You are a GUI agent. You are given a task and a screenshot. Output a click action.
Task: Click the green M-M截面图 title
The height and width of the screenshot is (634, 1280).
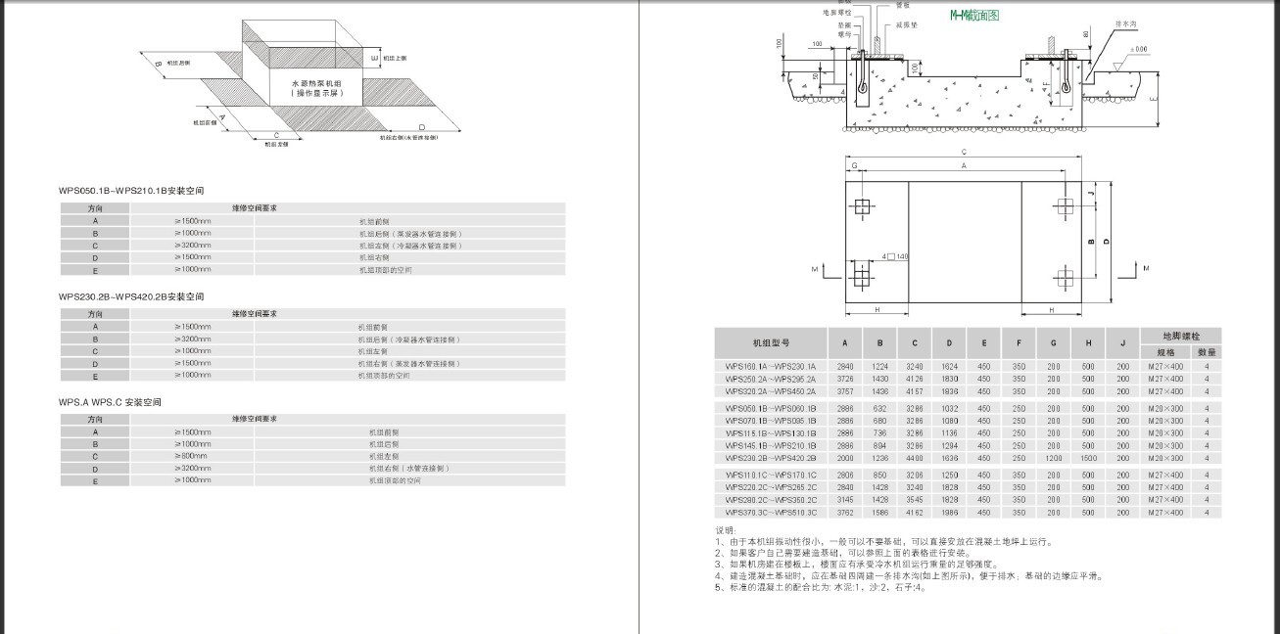click(x=973, y=16)
